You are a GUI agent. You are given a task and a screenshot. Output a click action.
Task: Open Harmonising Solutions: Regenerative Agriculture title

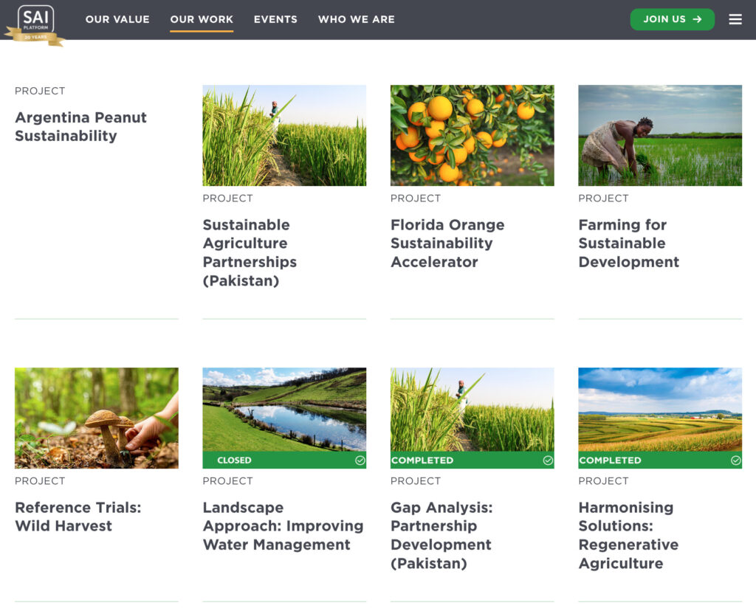pyautogui.click(x=628, y=535)
